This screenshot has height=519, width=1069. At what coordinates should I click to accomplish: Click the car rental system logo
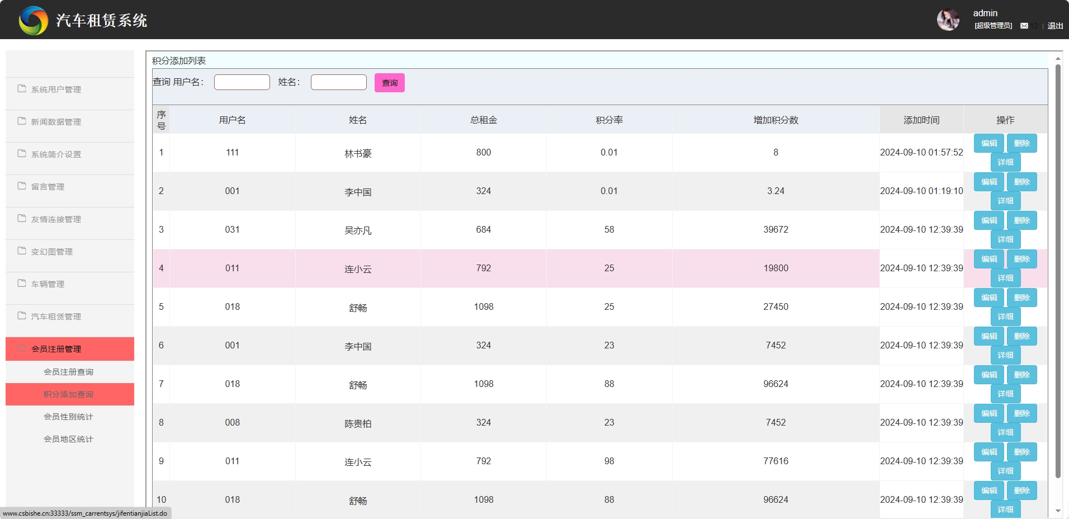[x=34, y=21]
